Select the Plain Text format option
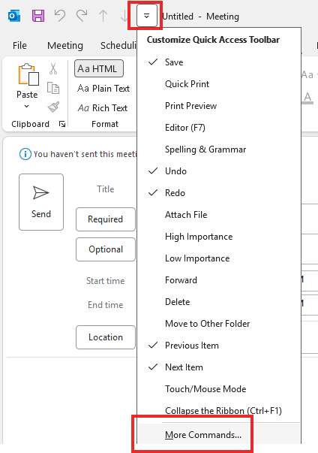The height and width of the screenshot is (453, 318). [x=103, y=89]
